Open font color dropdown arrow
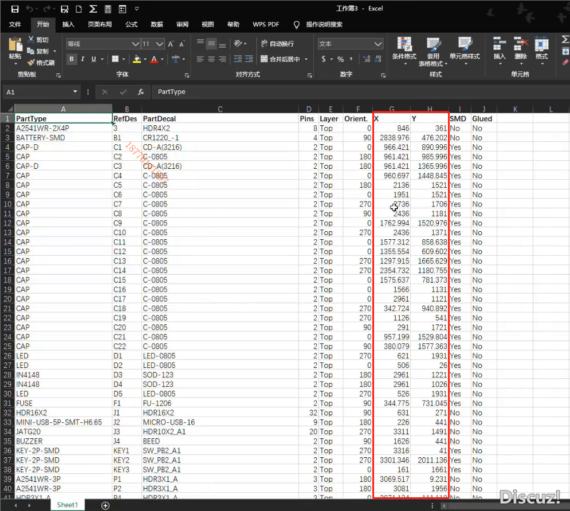 pos(162,59)
